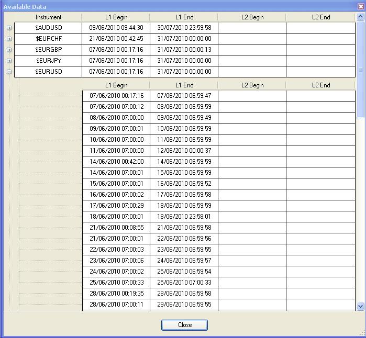Click the scrollbar down arrow

360,306
